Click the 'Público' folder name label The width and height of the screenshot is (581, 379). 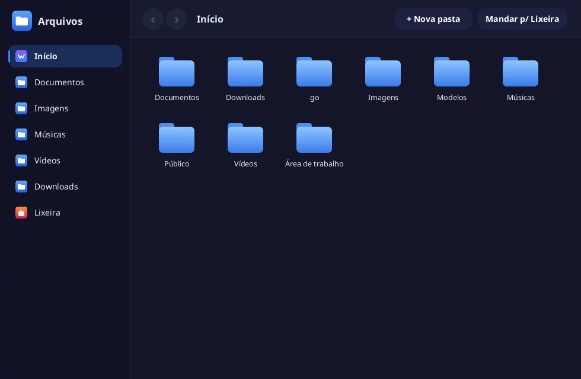[x=177, y=163]
